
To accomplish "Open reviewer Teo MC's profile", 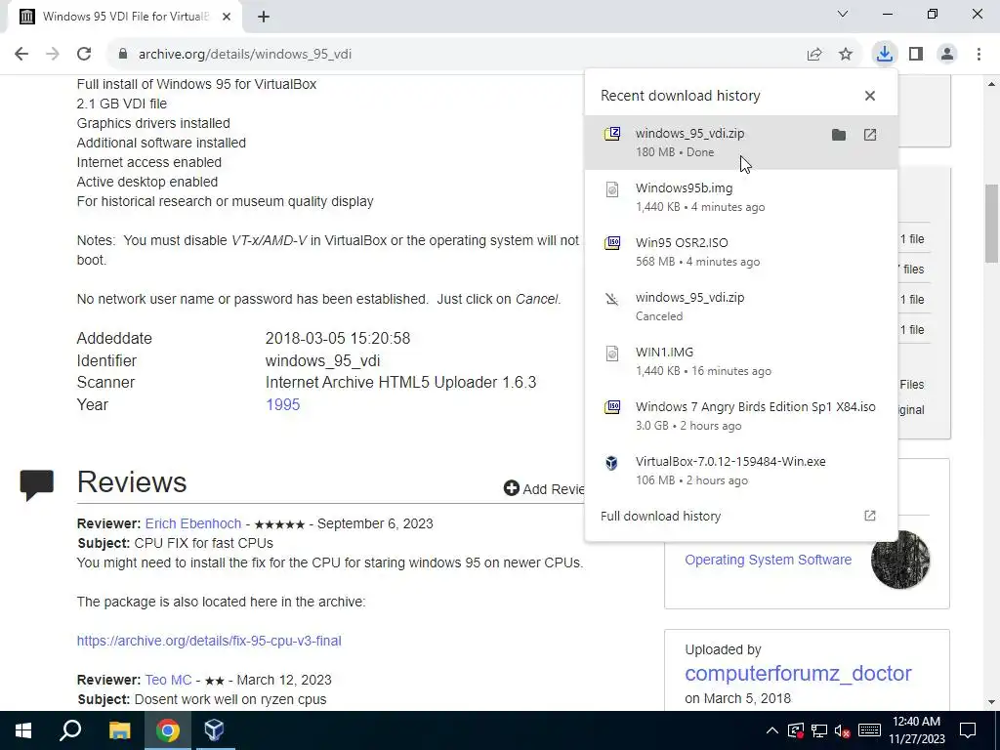I will (168, 680).
